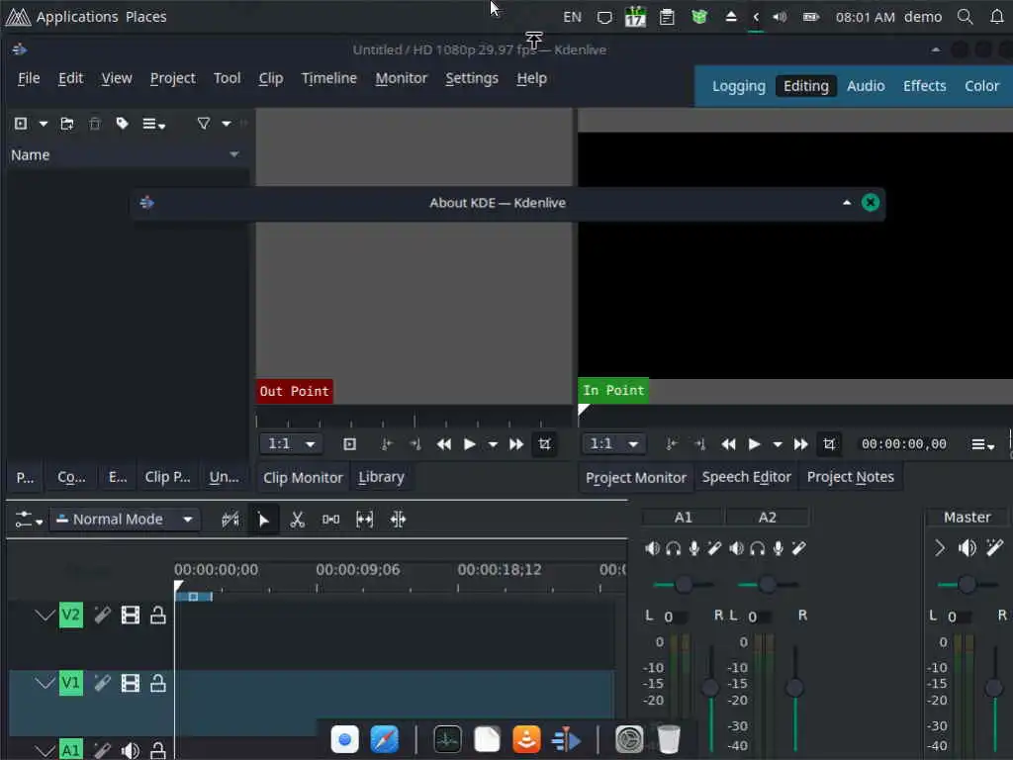Solo A1 channel with headphones icon
Image resolution: width=1013 pixels, height=760 pixels.
(673, 548)
